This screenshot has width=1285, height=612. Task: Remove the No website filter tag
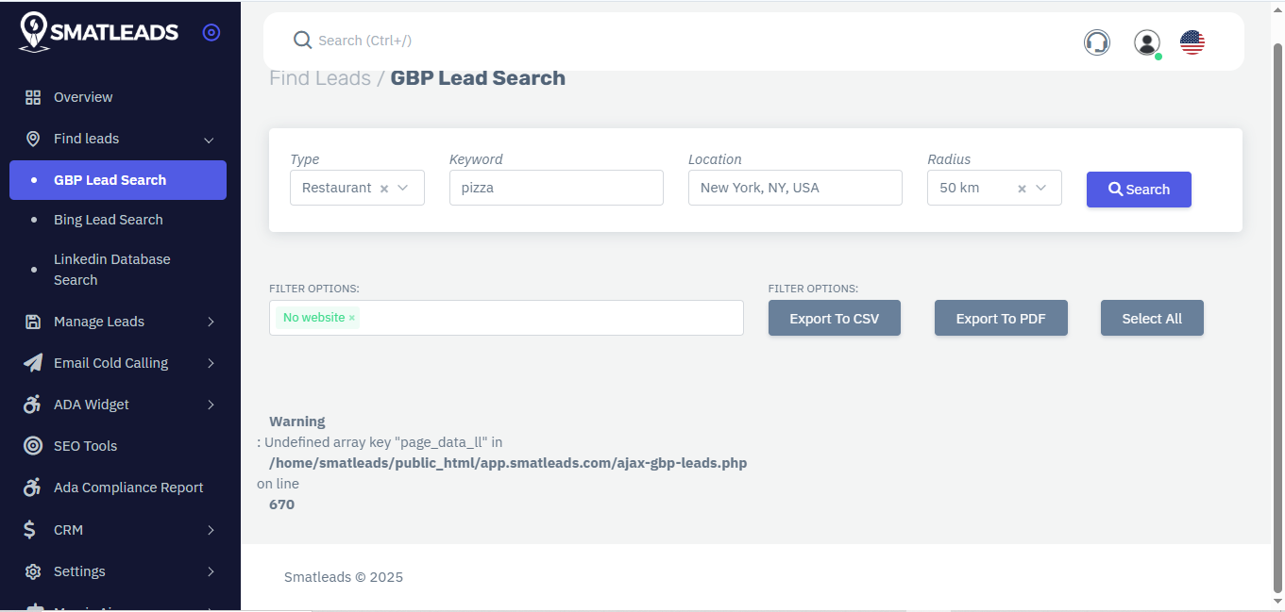pos(352,319)
